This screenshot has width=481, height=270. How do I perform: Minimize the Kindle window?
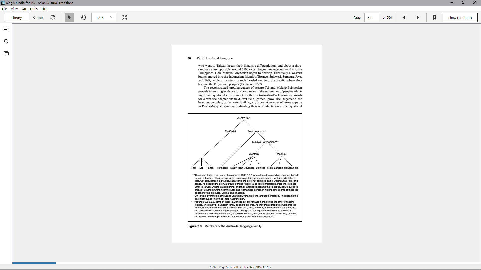tap(452, 3)
